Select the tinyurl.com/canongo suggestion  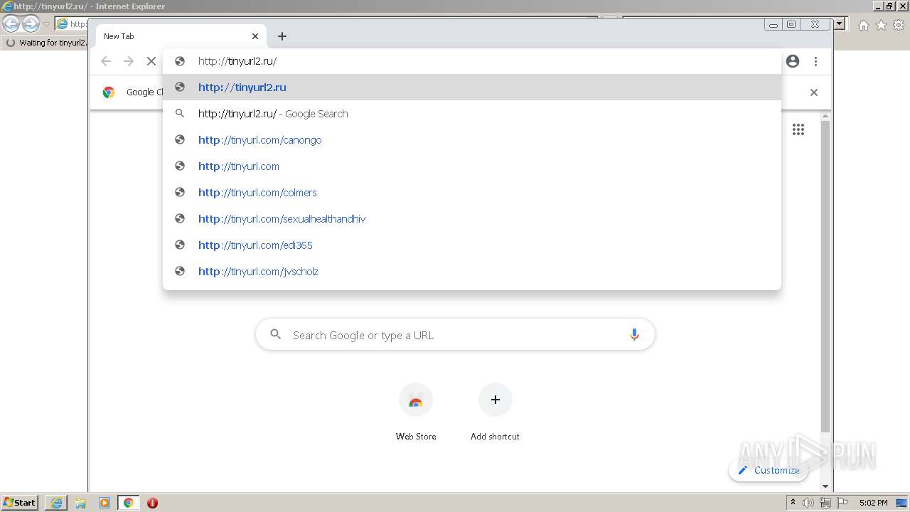(472, 140)
